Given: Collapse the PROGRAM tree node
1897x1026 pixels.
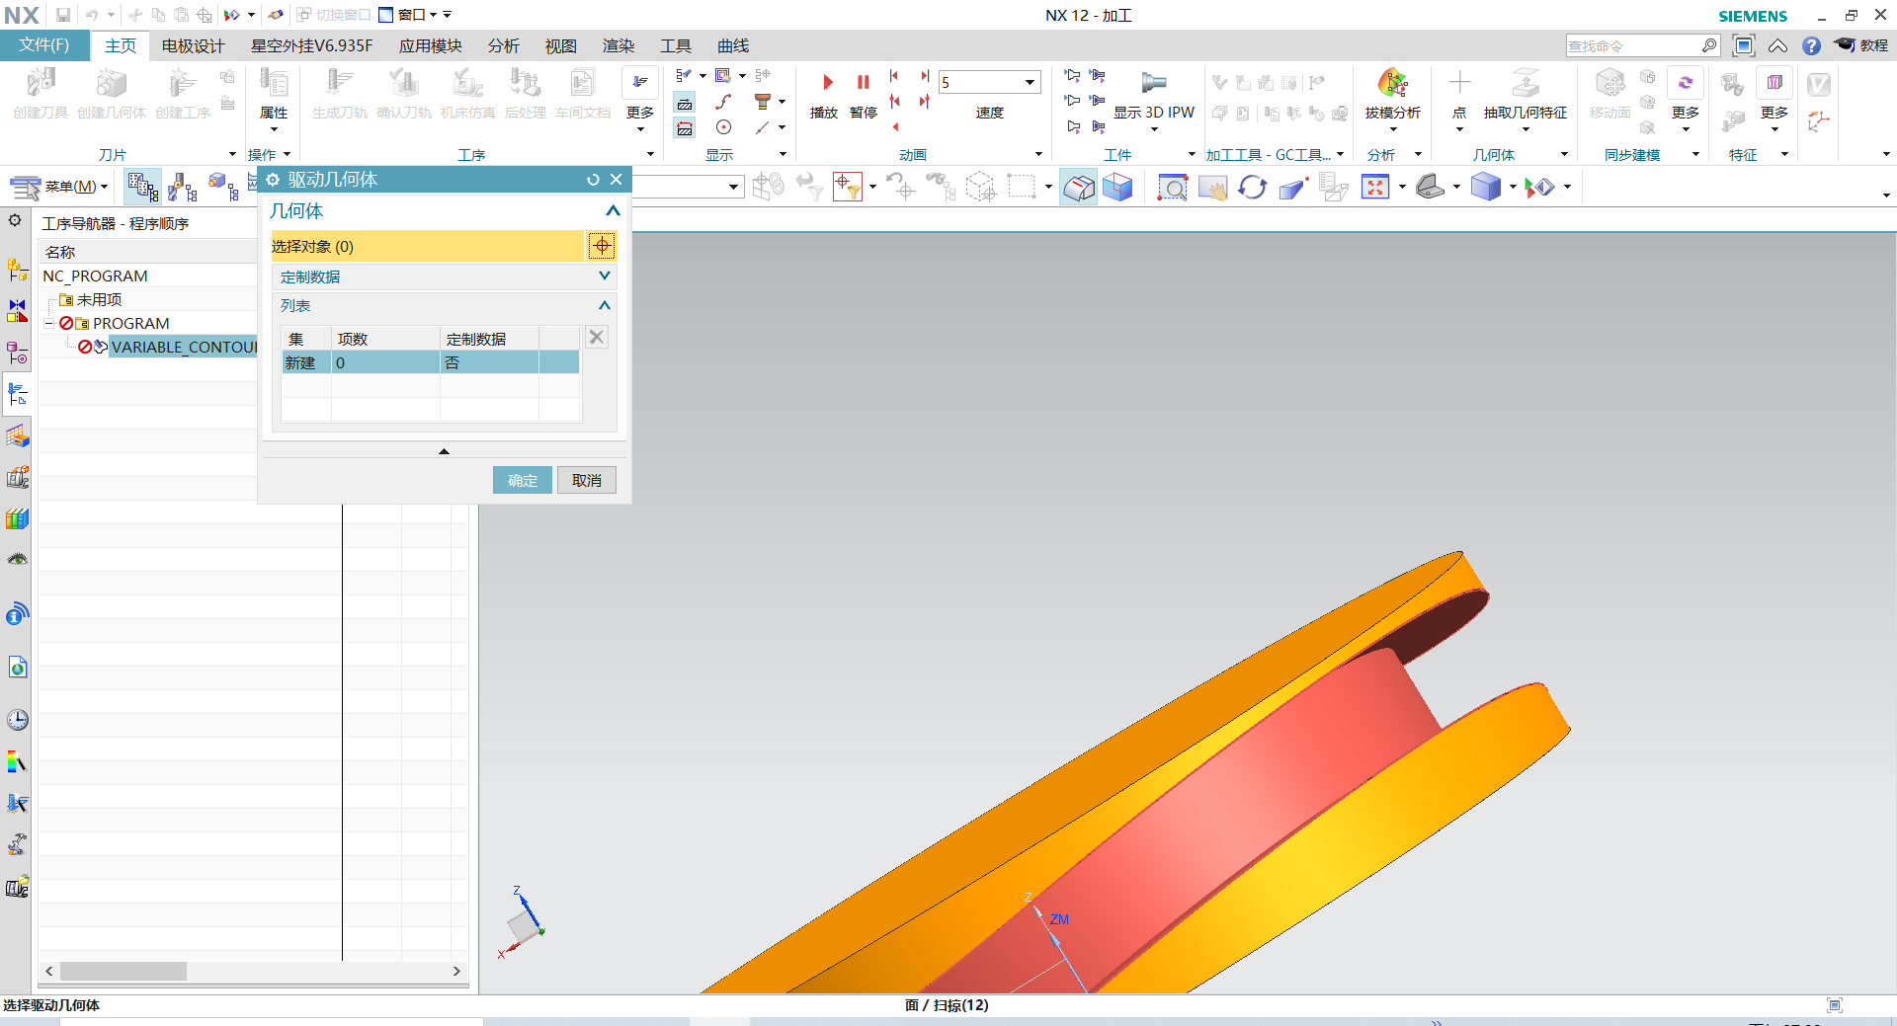Looking at the screenshot, I should tap(49, 323).
